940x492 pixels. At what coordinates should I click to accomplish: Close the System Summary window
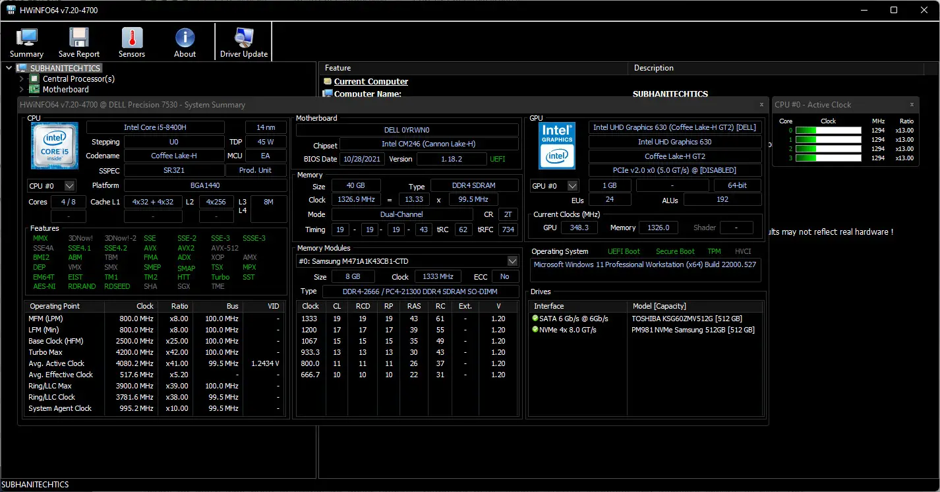coord(761,104)
